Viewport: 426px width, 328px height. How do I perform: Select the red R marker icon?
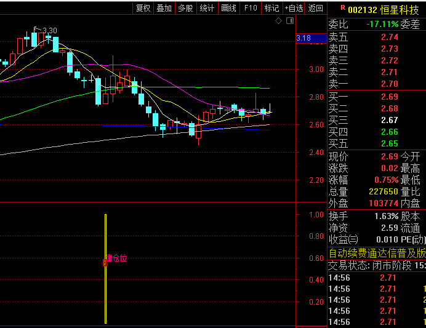click(343, 8)
